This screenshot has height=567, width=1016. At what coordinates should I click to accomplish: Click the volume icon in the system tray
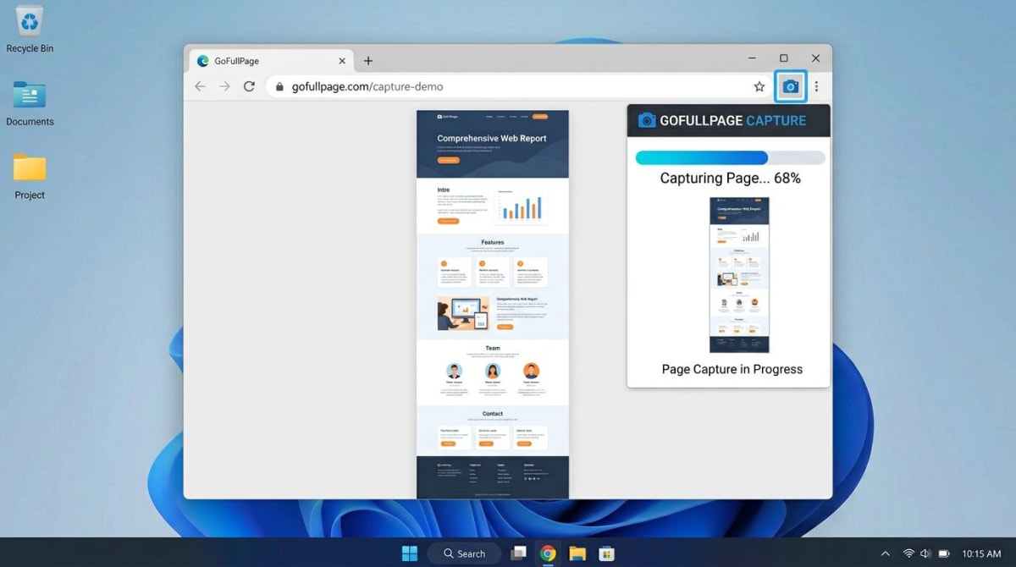[x=925, y=553]
